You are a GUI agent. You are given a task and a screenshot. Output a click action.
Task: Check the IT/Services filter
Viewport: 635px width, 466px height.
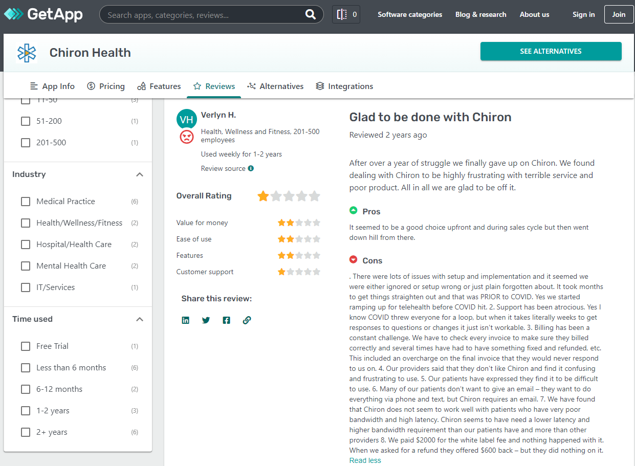click(26, 287)
